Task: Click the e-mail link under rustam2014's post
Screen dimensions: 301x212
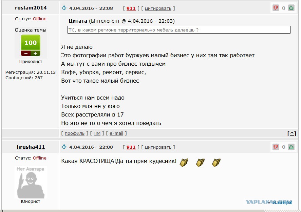Action: (116, 133)
